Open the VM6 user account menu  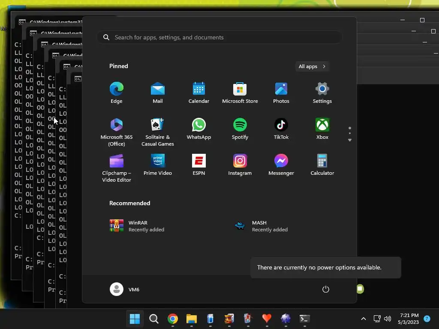pyautogui.click(x=125, y=289)
